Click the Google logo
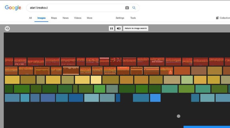 13,8
